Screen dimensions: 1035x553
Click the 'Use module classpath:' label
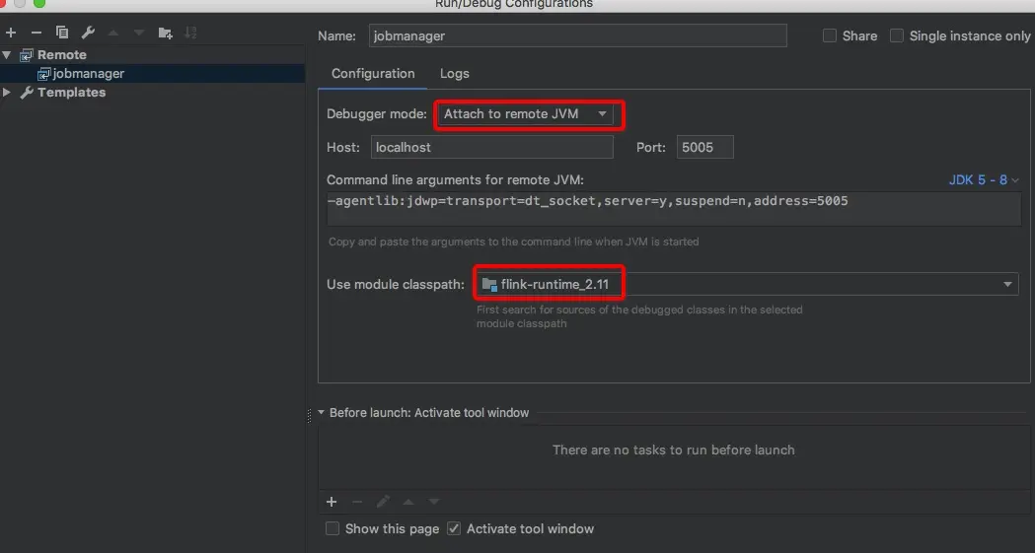click(x=396, y=285)
